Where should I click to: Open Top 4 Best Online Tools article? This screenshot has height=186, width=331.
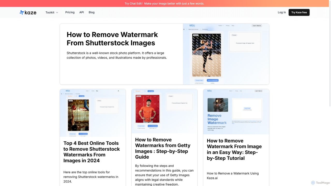(x=92, y=152)
